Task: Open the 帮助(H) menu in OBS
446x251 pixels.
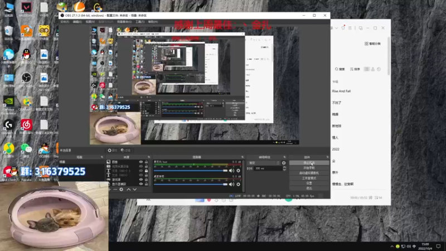Action: click(153, 22)
